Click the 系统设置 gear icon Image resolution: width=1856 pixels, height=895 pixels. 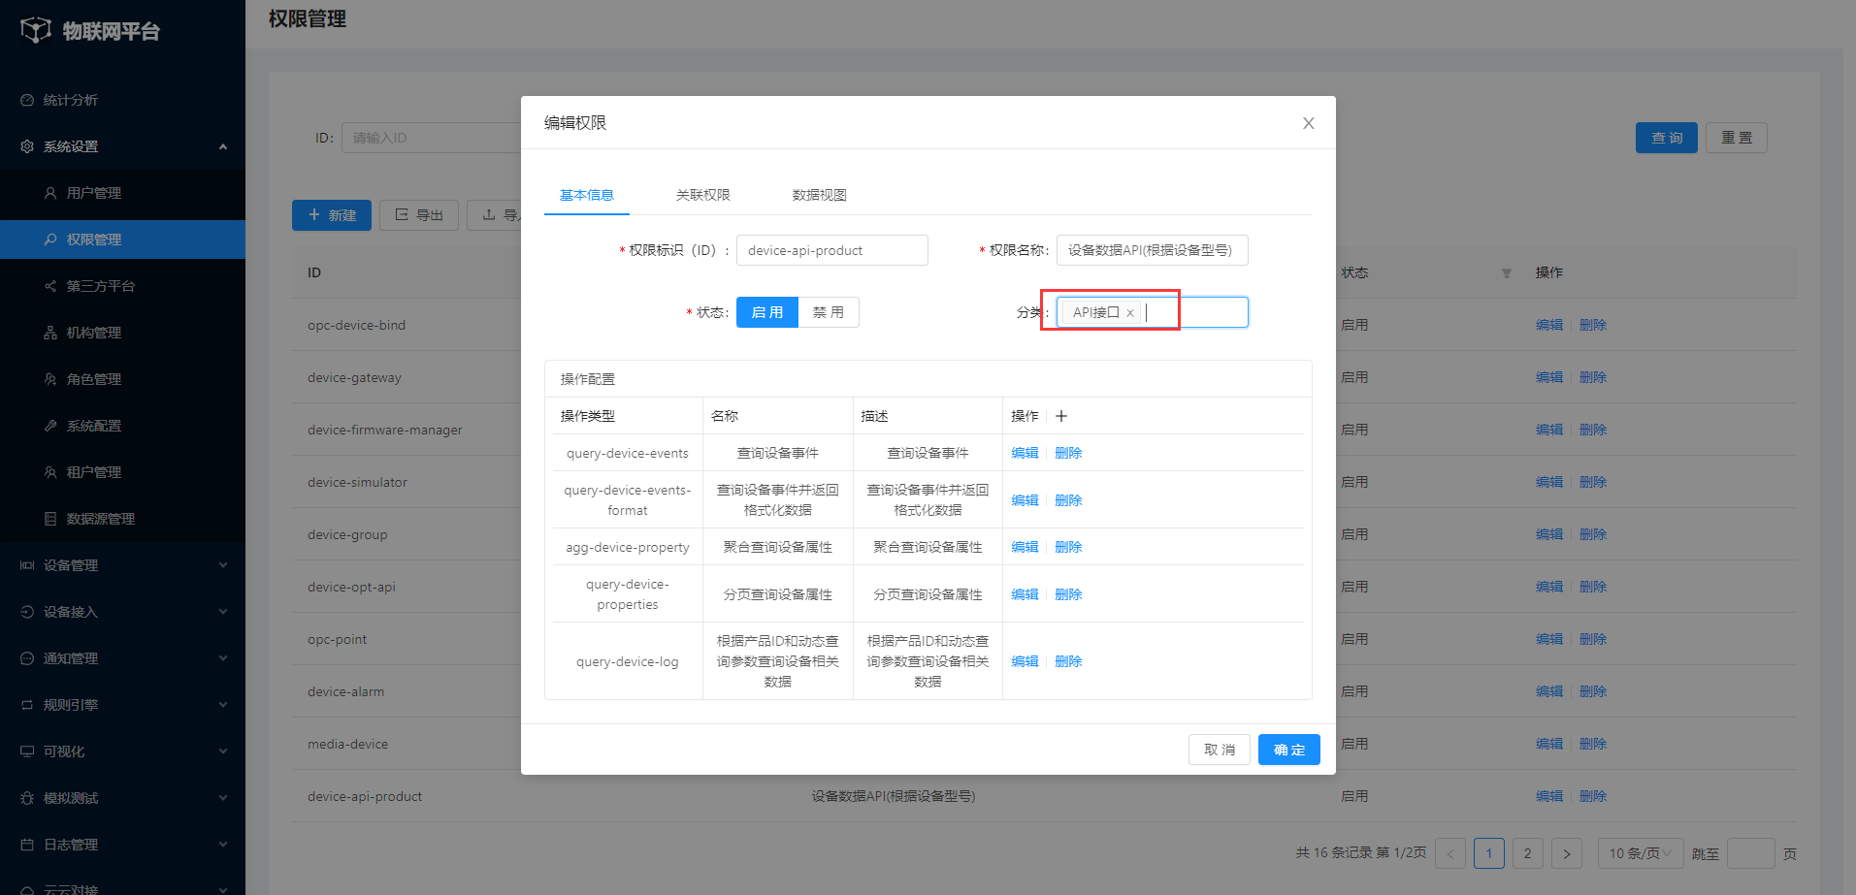point(27,146)
